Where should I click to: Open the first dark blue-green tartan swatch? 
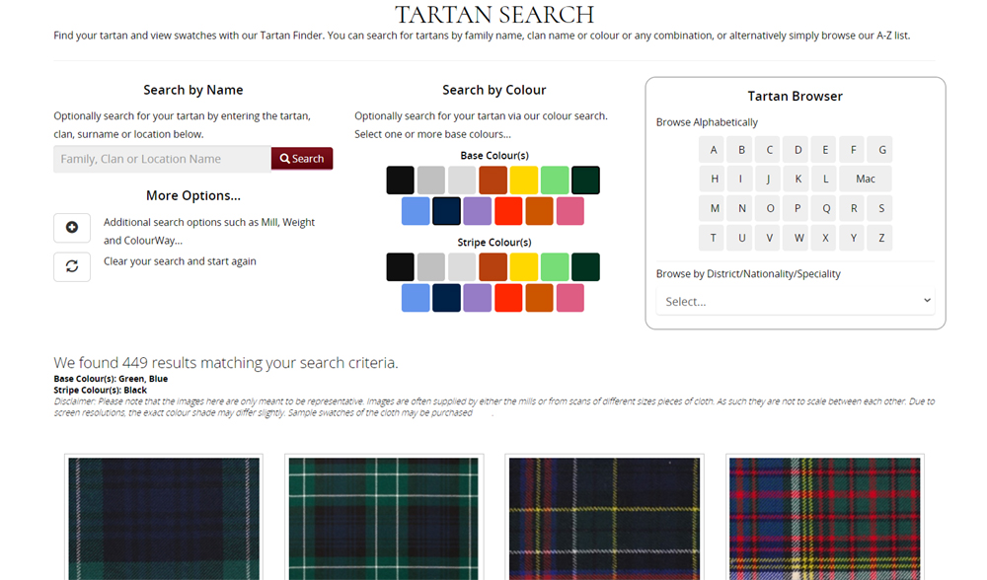(164, 518)
